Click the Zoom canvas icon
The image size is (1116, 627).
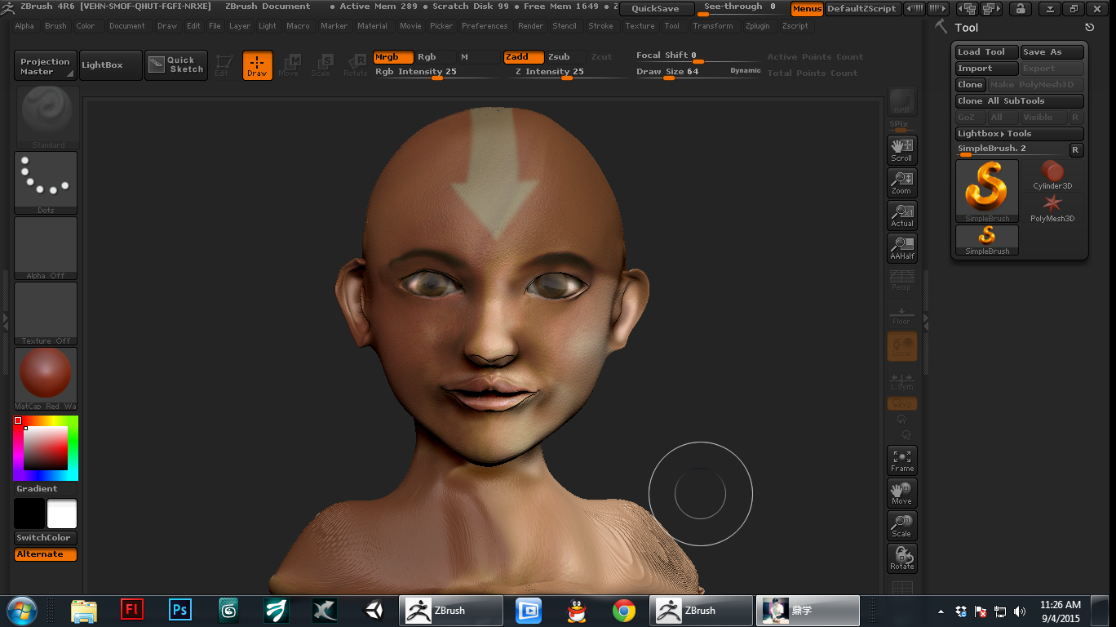901,183
